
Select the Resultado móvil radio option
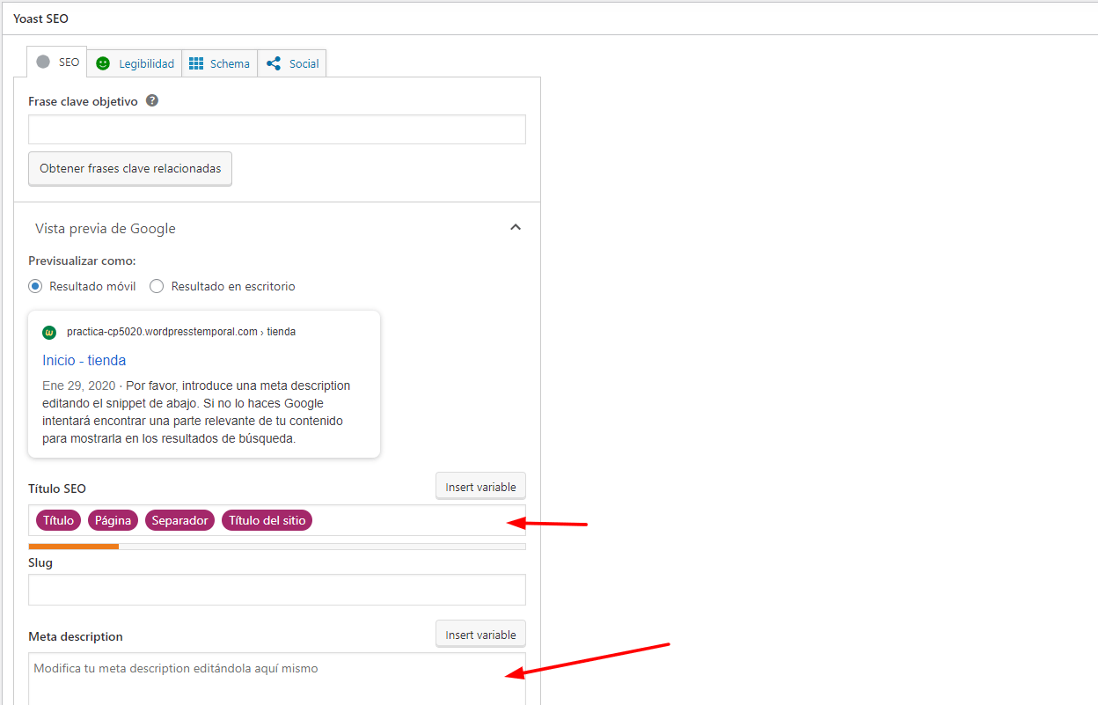pyautogui.click(x=35, y=286)
